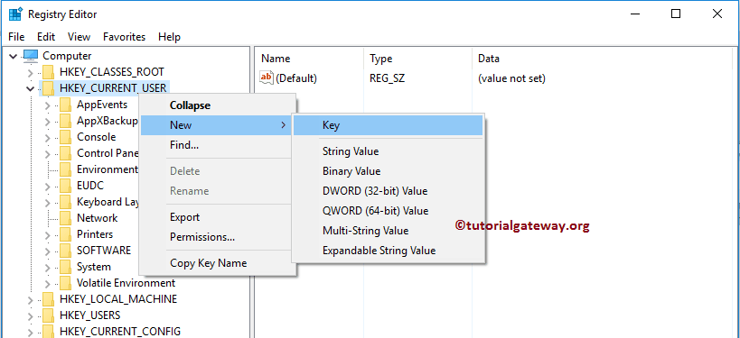Click the Network folder icon
740x338 pixels.
[65, 218]
